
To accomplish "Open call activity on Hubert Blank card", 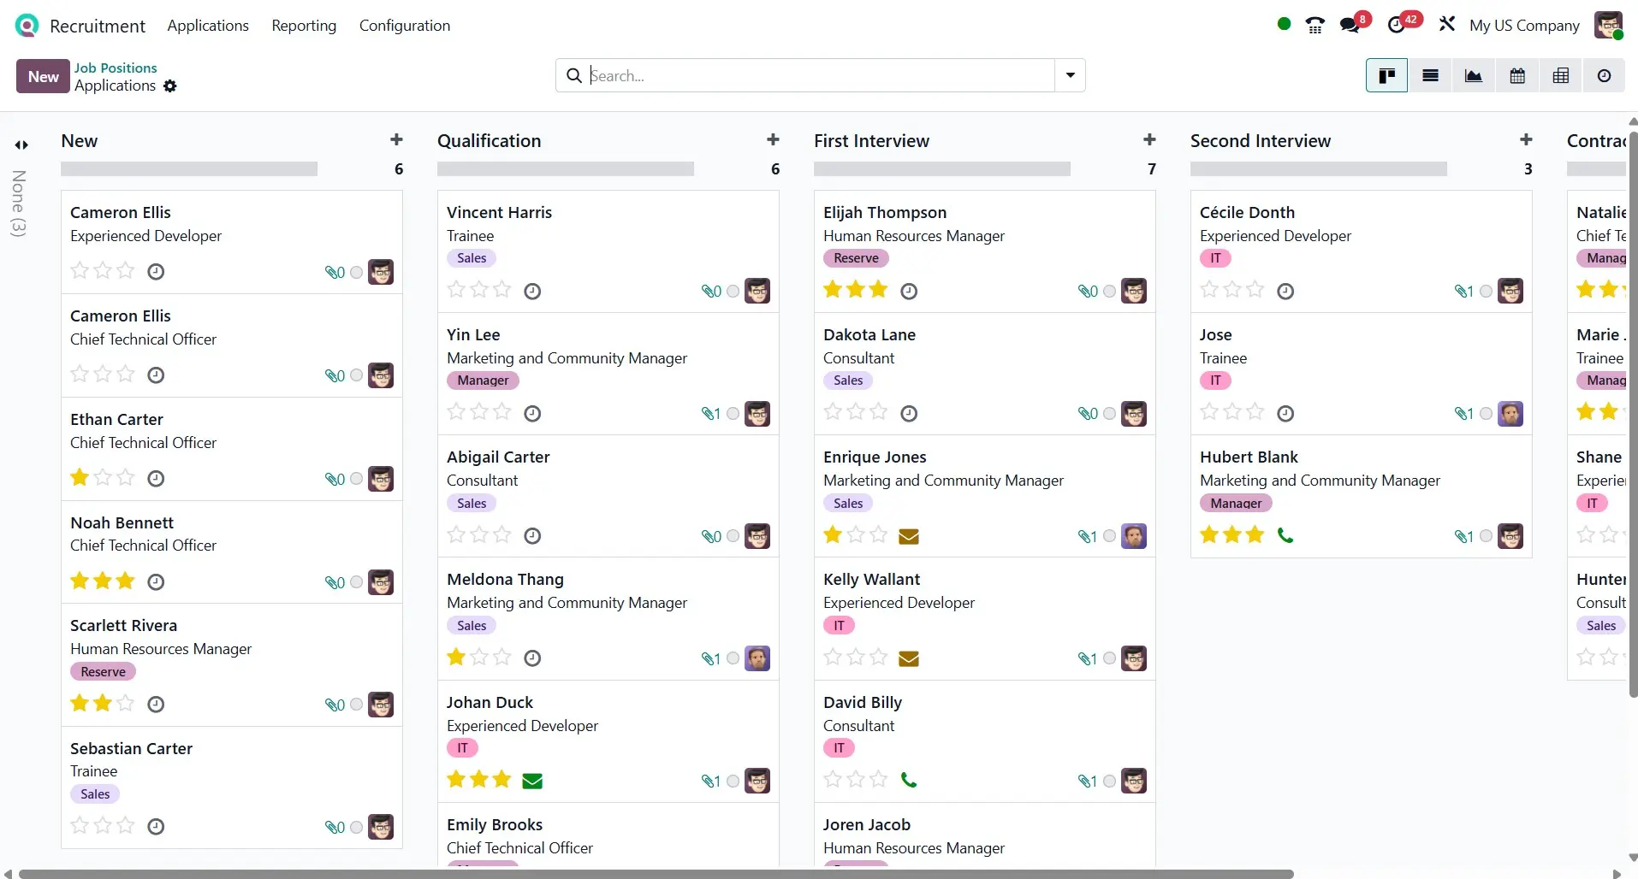I will 1285,535.
